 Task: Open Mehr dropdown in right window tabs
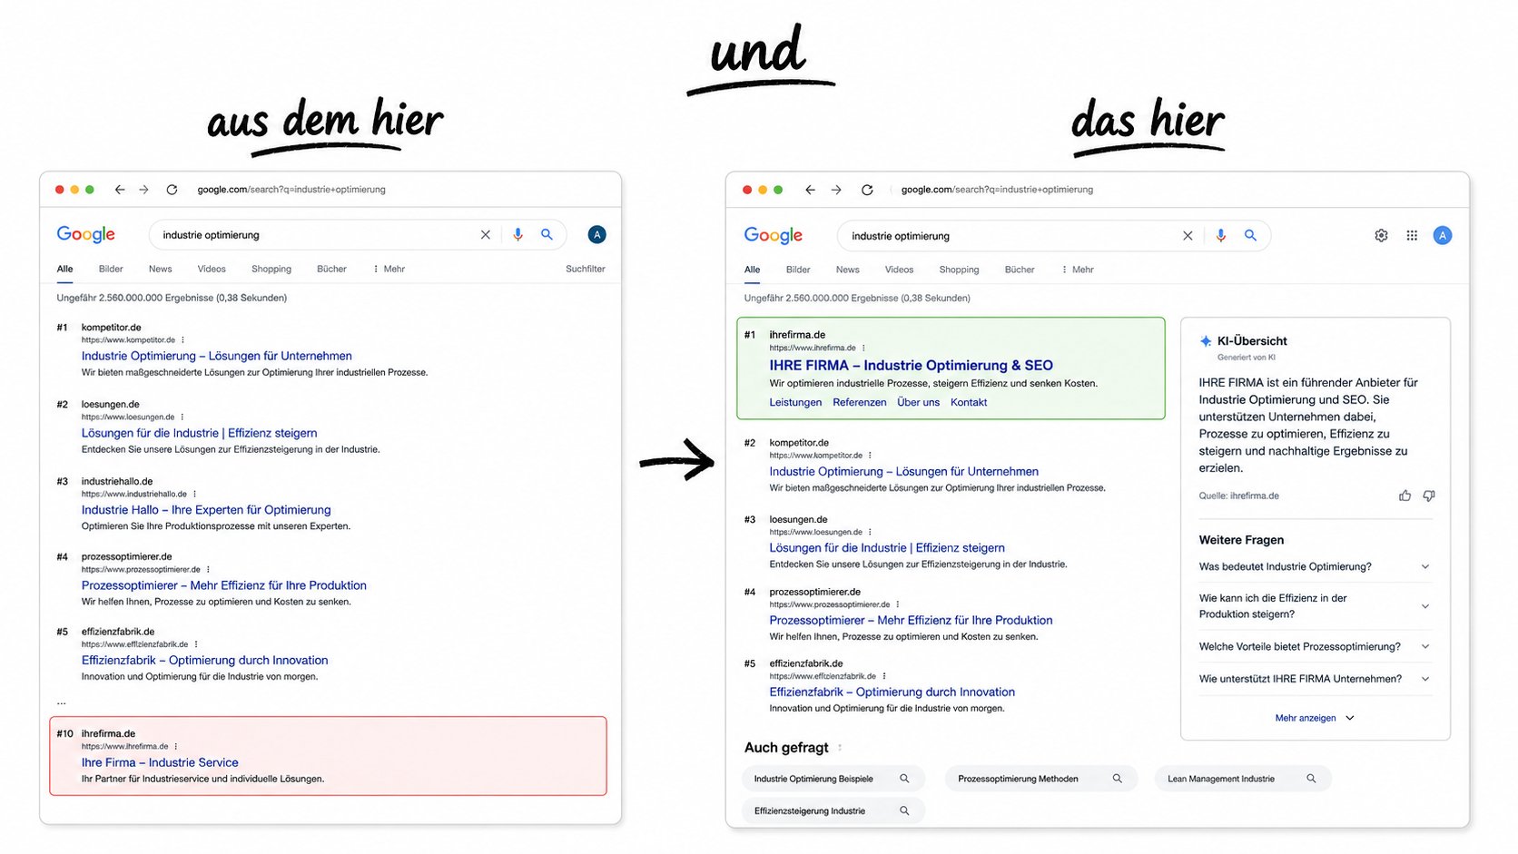click(x=1078, y=270)
